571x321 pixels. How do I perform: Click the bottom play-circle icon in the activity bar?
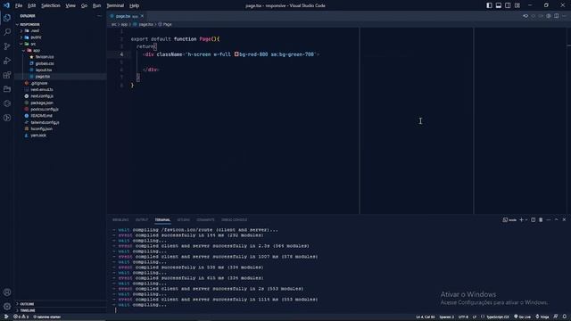click(7, 118)
